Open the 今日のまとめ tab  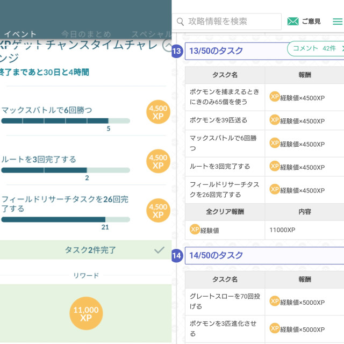(x=86, y=34)
